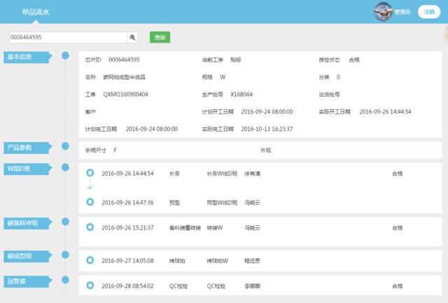This screenshot has height=303, width=448.
Task: Click the 注销 logout button
Action: click(428, 12)
